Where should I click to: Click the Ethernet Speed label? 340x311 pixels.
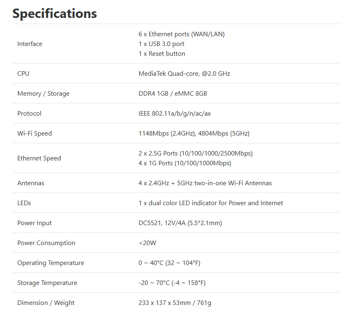click(39, 158)
